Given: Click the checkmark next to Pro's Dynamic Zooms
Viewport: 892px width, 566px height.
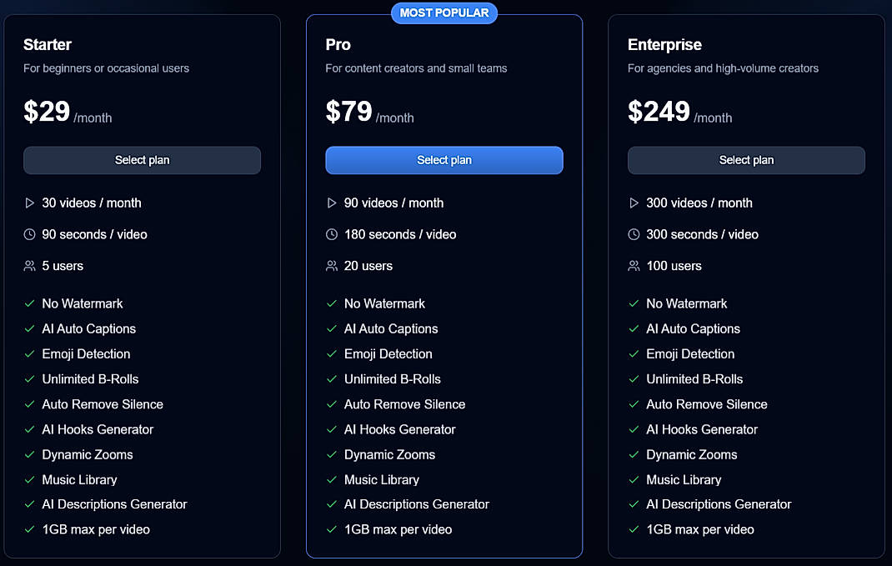Looking at the screenshot, I should 329,454.
